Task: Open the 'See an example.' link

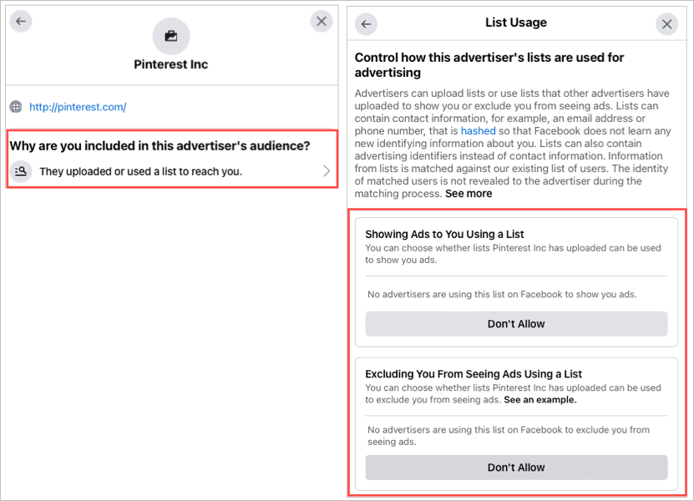Action: 540,399
